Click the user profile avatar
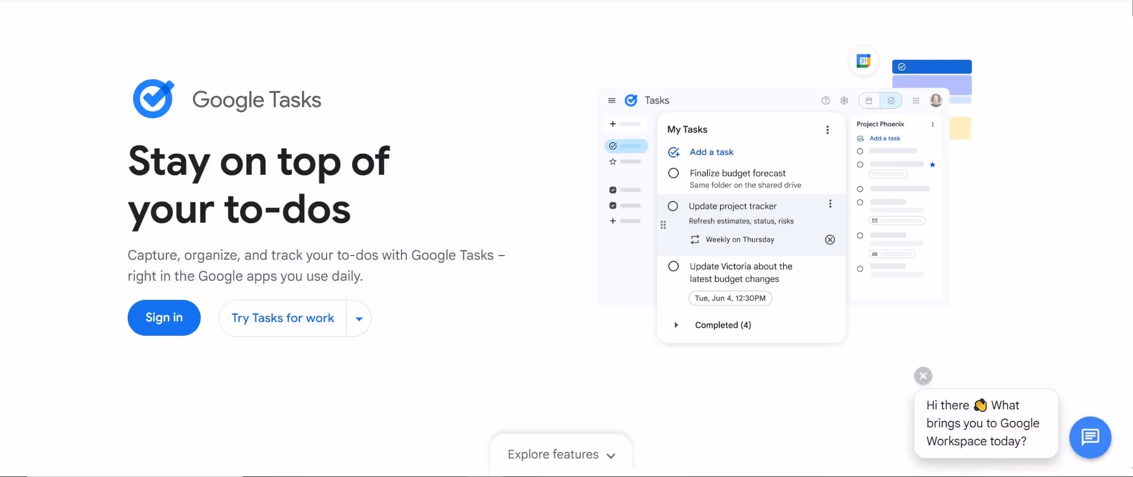 click(936, 100)
